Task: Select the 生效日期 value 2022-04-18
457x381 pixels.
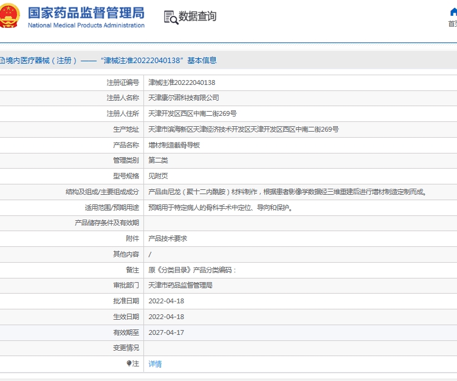Action: 166,317
